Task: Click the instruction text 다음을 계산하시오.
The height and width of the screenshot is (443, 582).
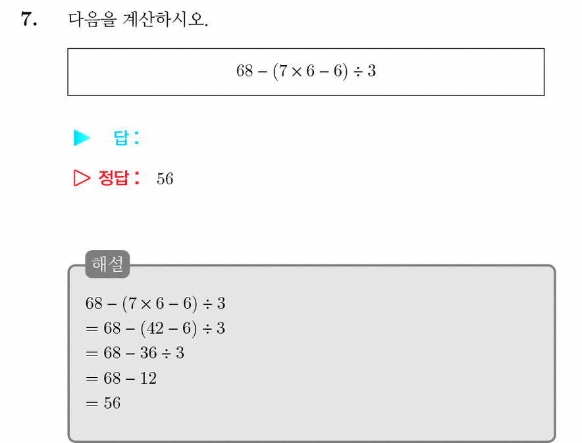Action: click(138, 19)
